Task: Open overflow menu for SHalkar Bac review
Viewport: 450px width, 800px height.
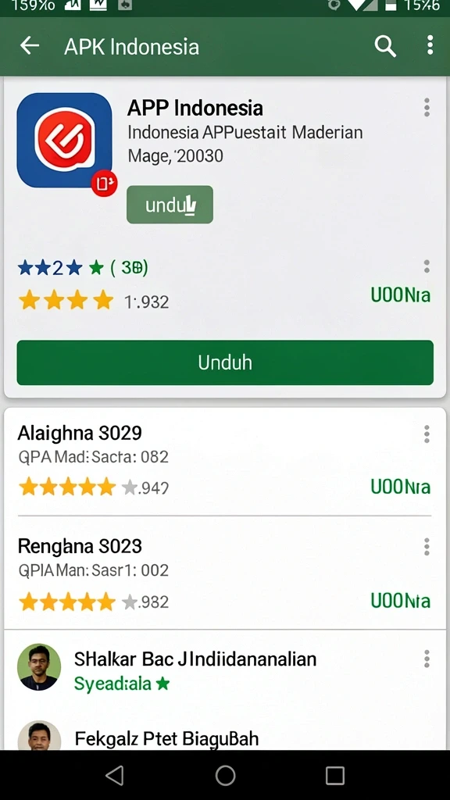Action: tap(427, 659)
